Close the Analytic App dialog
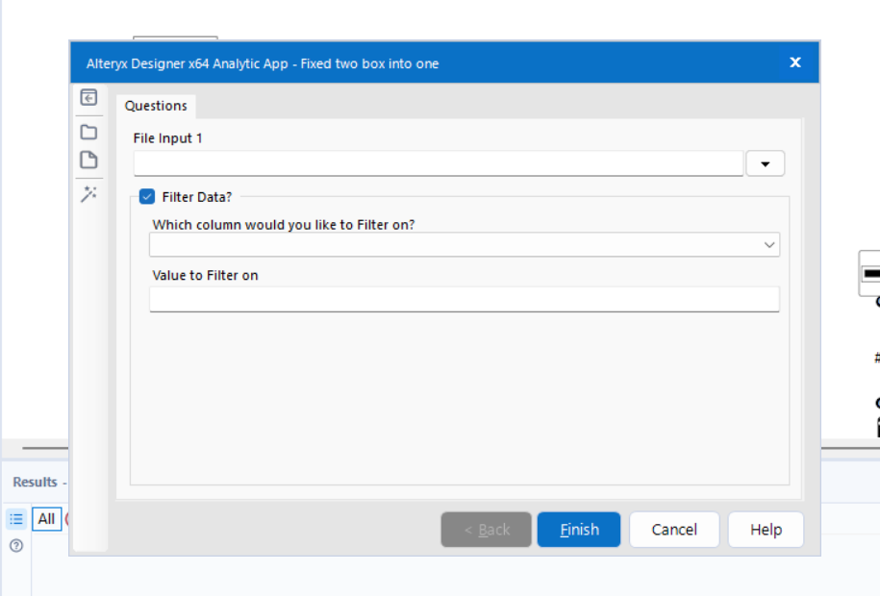The height and width of the screenshot is (596, 880). tap(795, 62)
